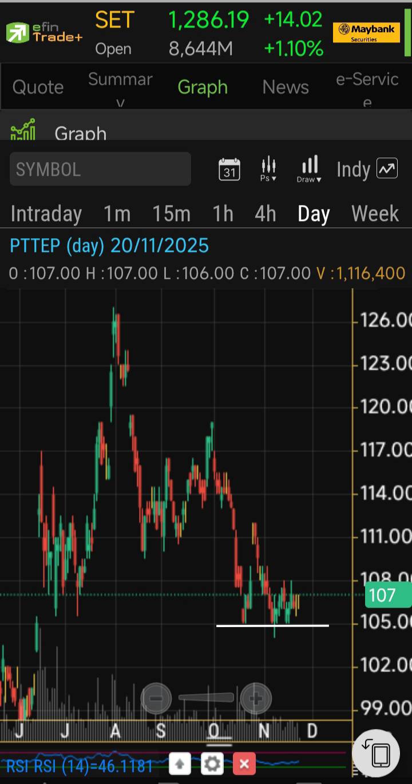Screen dimensions: 412x784
Task: Open RSI settings gear icon
Action: [212, 764]
